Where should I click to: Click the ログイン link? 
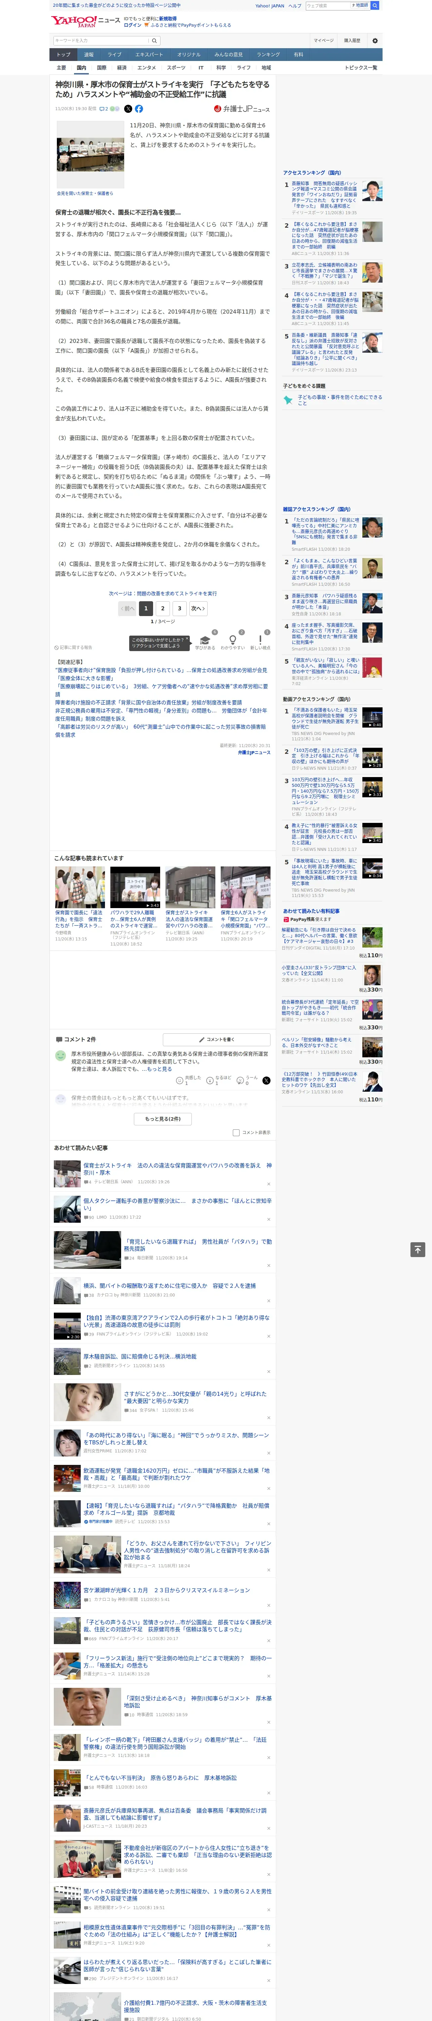pos(133,25)
